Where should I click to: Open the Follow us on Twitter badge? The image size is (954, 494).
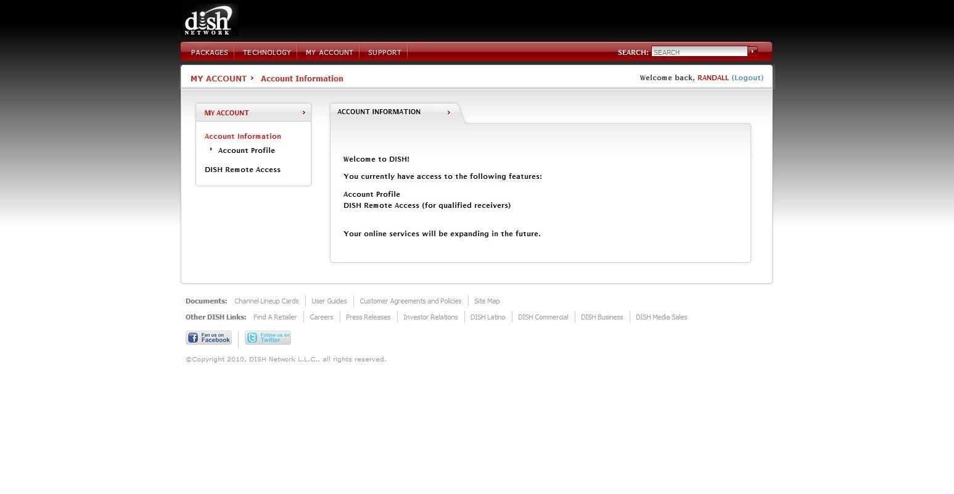(268, 337)
